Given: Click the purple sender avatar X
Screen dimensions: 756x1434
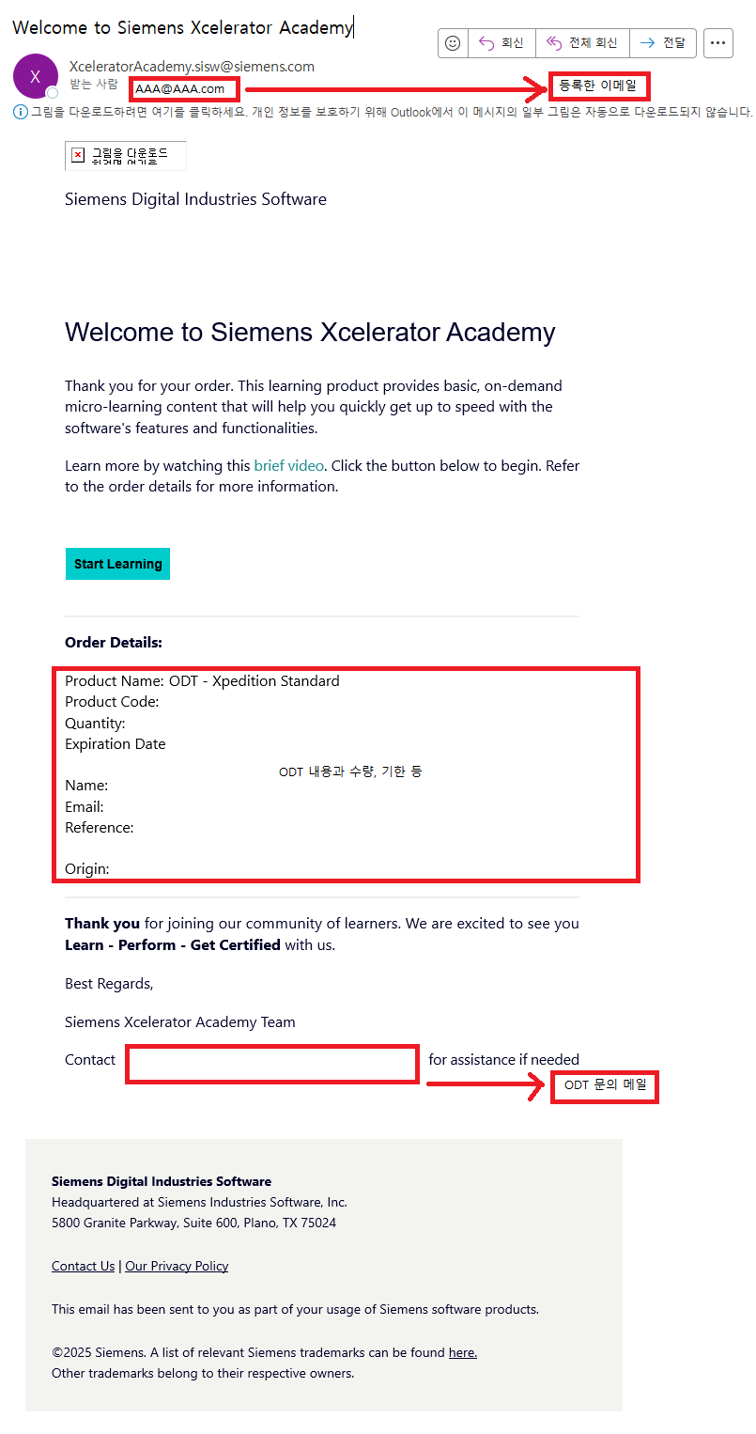Looking at the screenshot, I should pos(36,77).
